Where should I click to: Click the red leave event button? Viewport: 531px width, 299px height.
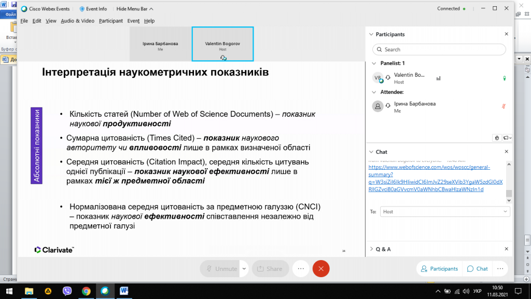321,268
